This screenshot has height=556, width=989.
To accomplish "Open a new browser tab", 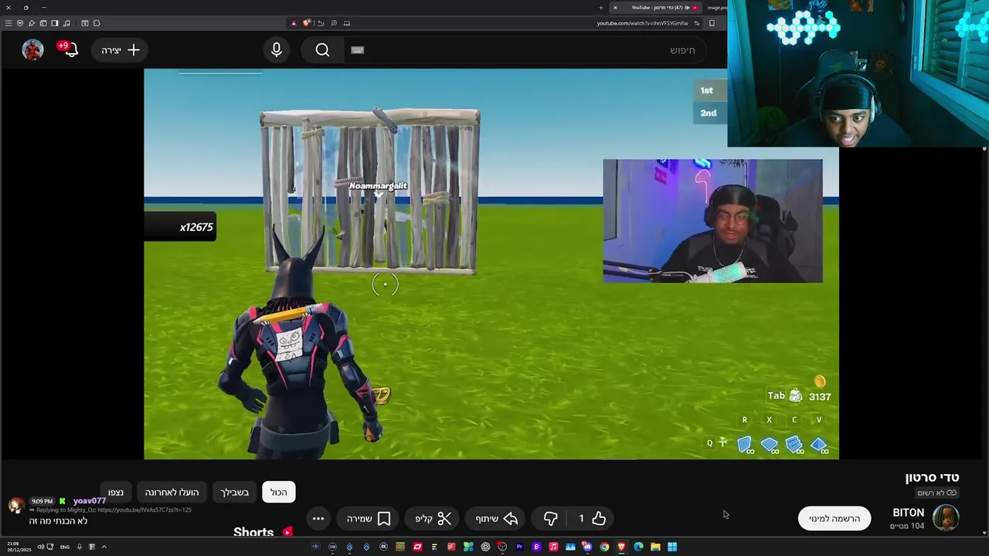I will point(601,8).
